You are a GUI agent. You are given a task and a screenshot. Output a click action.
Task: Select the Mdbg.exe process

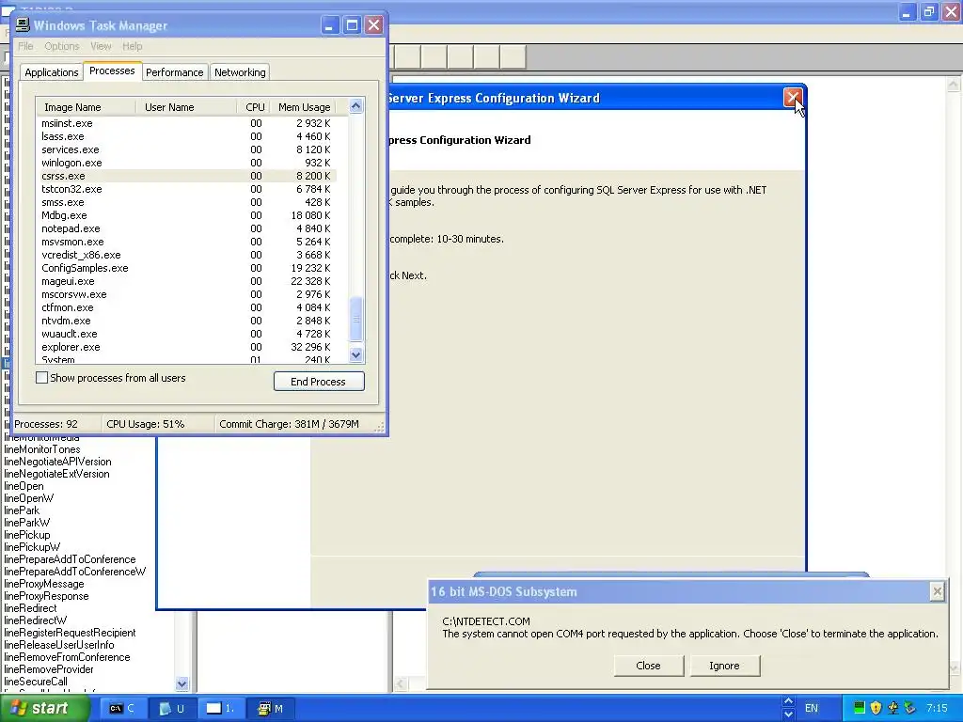tap(186, 215)
